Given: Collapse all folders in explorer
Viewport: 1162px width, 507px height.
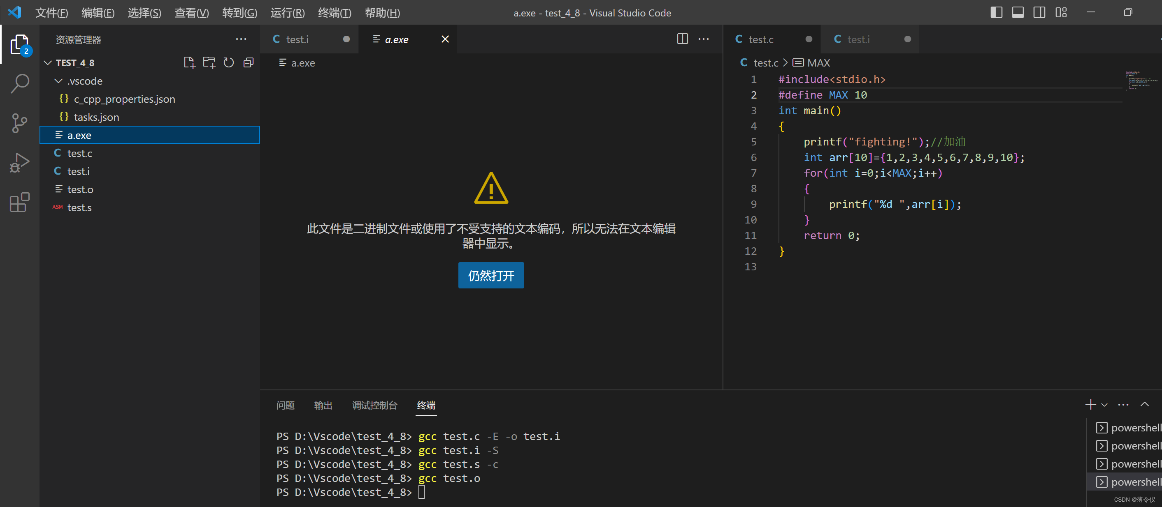Looking at the screenshot, I should (x=249, y=62).
